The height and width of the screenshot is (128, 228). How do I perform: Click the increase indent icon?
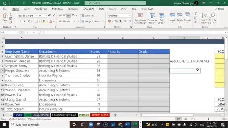point(78,21)
